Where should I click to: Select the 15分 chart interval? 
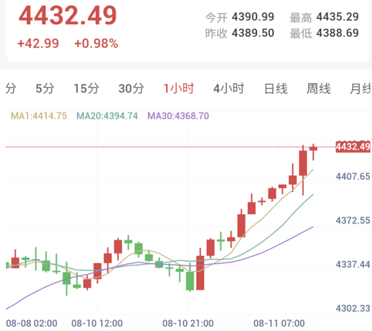[x=87, y=89]
